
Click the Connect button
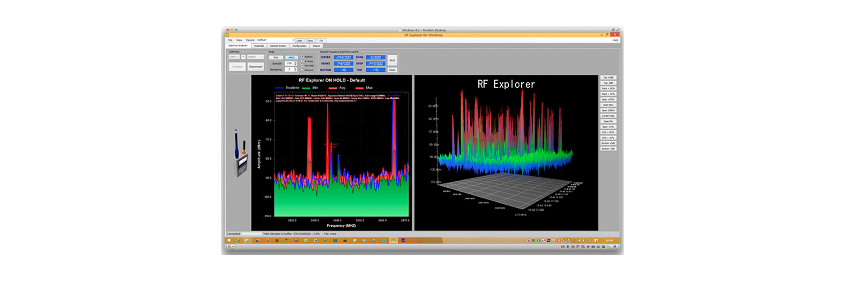tap(237, 67)
